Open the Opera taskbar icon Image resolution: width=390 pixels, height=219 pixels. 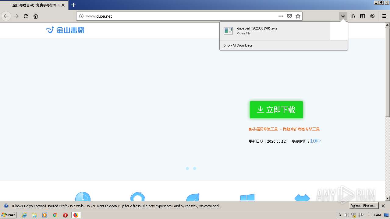pos(65,215)
